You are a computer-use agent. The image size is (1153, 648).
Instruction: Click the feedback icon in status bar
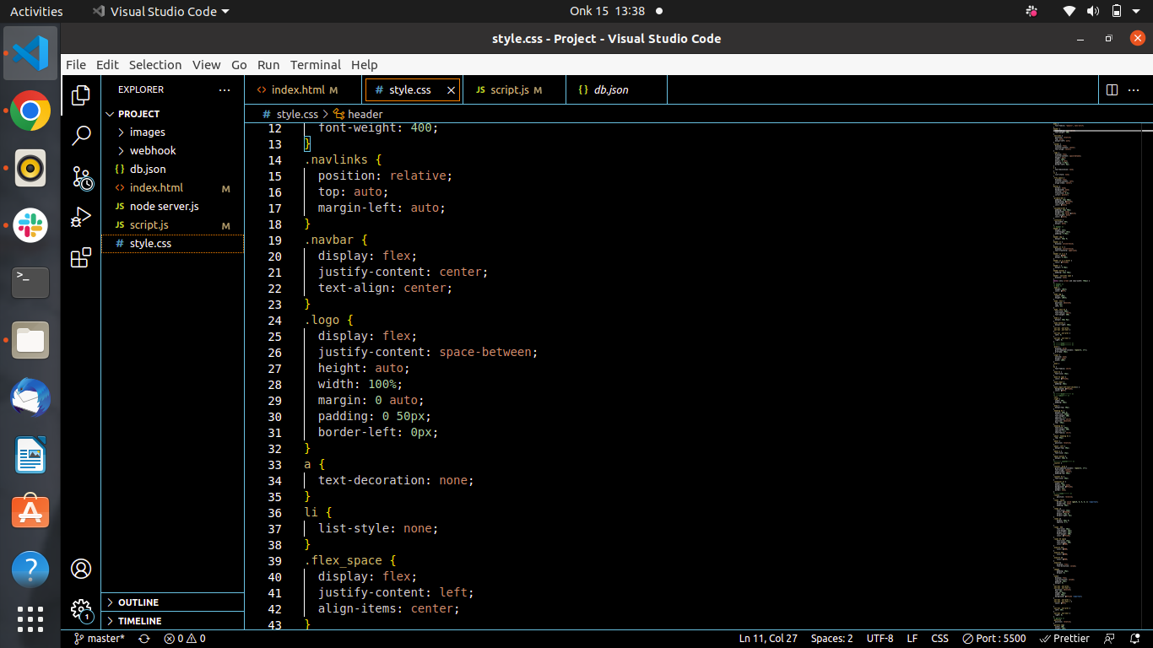click(x=1110, y=639)
